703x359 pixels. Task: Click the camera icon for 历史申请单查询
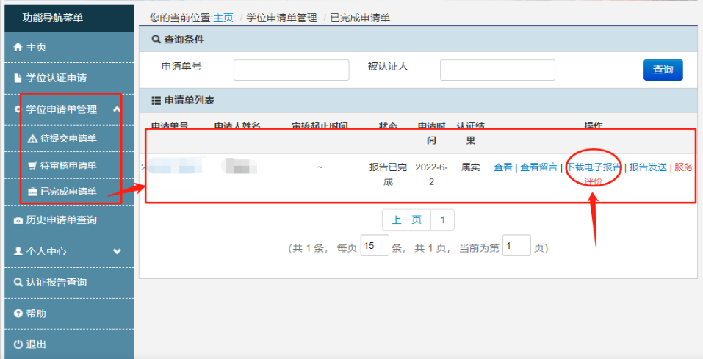18,220
